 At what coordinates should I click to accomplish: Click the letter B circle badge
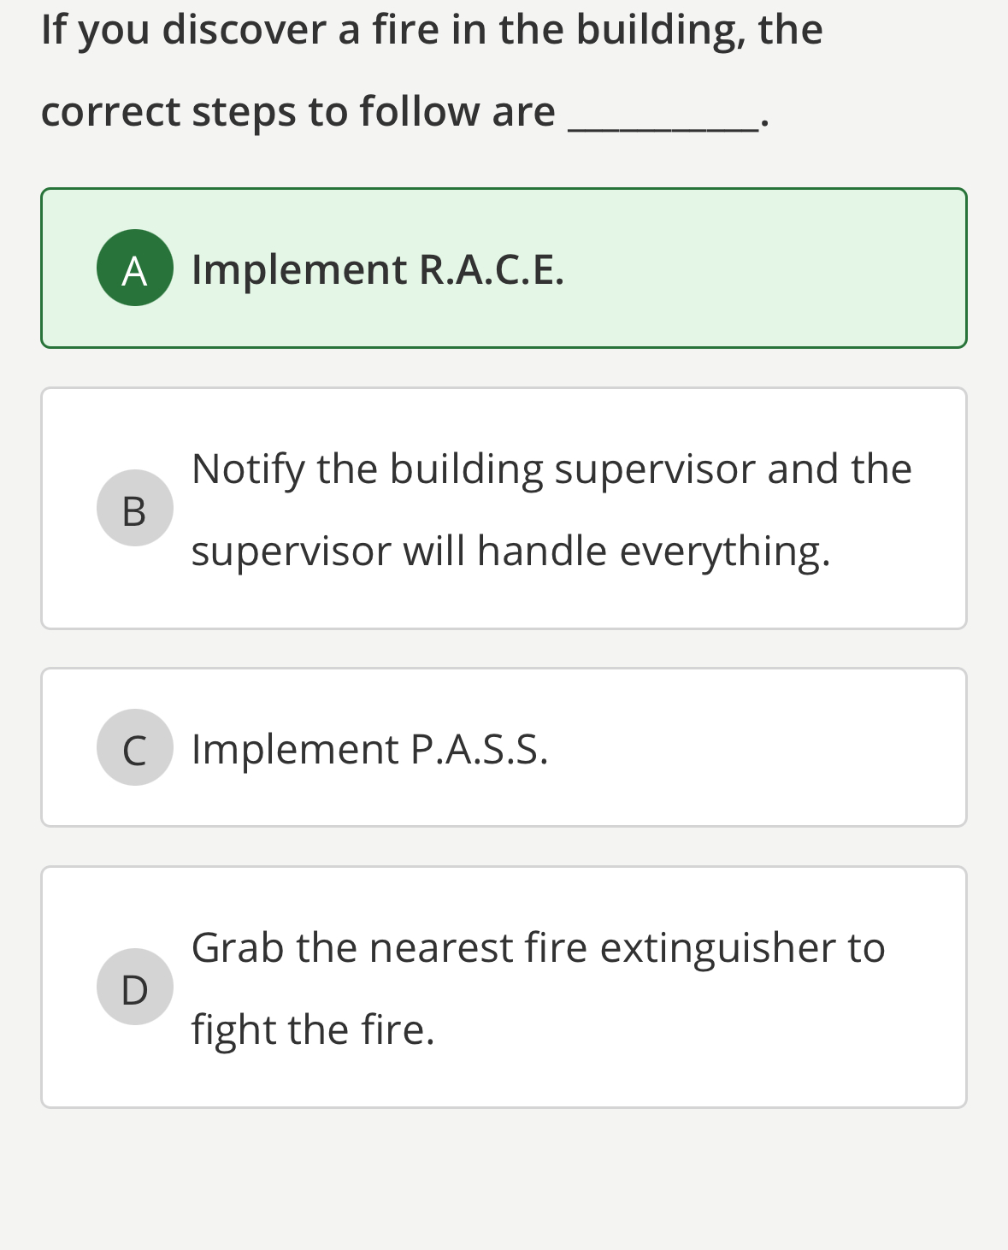[134, 509]
